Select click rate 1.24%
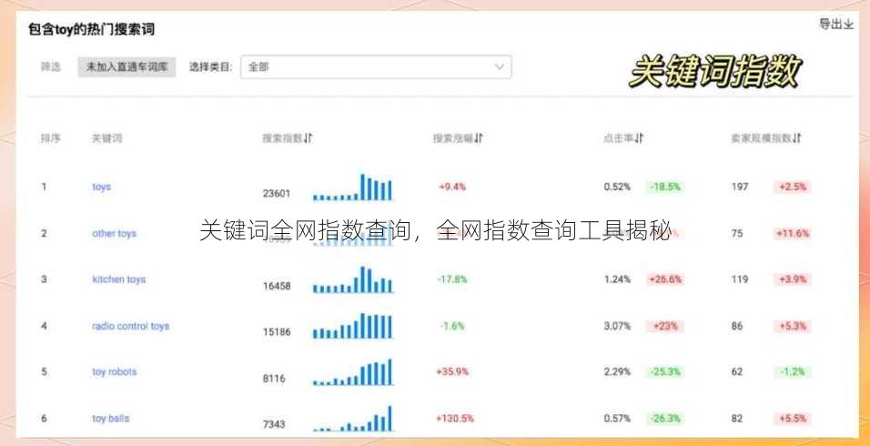This screenshot has height=446, width=870. pyautogui.click(x=617, y=279)
